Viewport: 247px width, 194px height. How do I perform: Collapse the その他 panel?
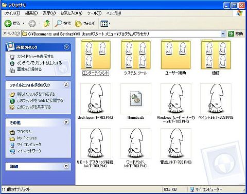pyautogui.click(x=66, y=122)
